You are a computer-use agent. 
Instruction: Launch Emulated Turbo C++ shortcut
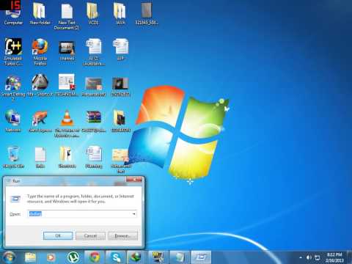click(x=13, y=52)
